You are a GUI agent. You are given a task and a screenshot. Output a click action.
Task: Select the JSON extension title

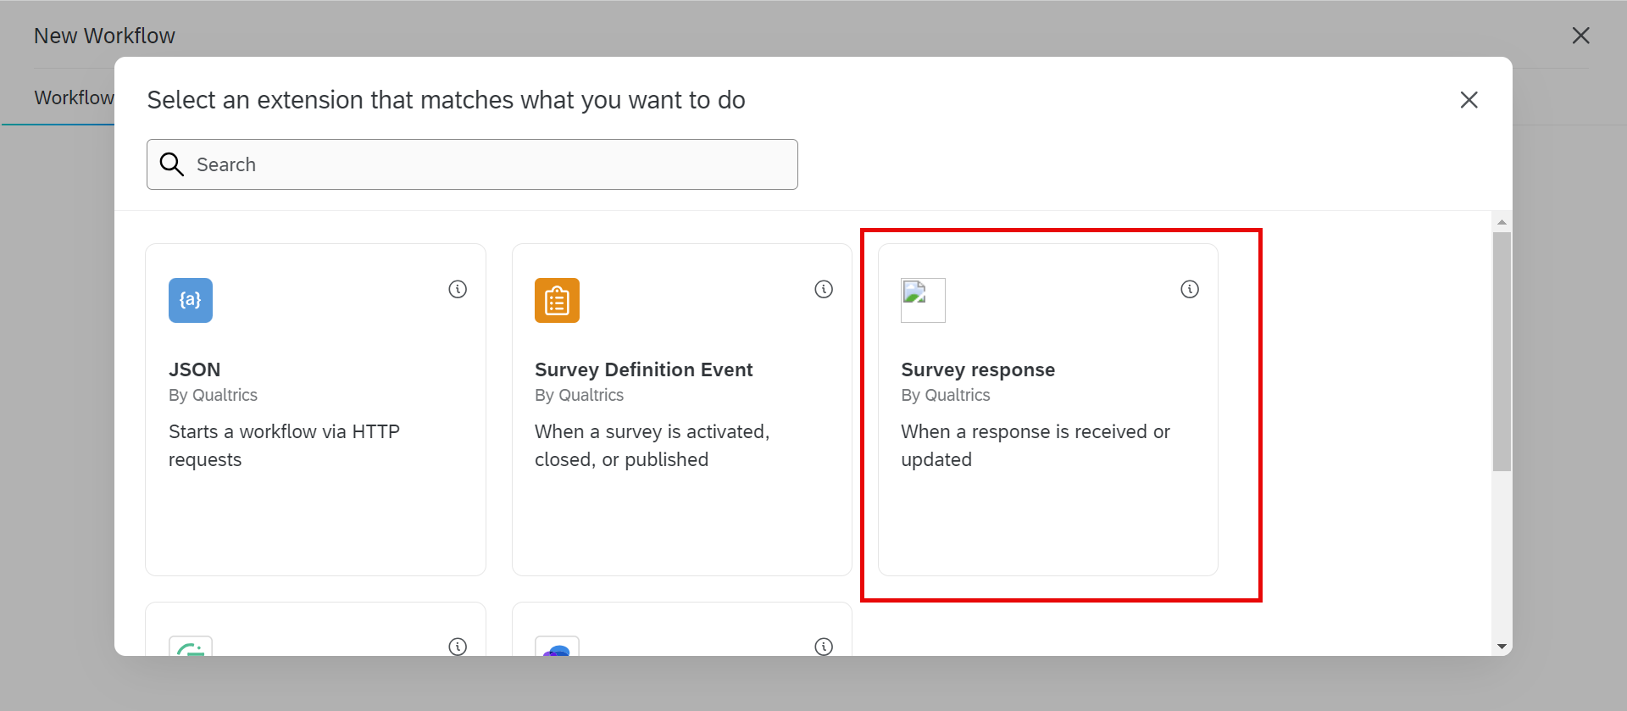tap(195, 370)
